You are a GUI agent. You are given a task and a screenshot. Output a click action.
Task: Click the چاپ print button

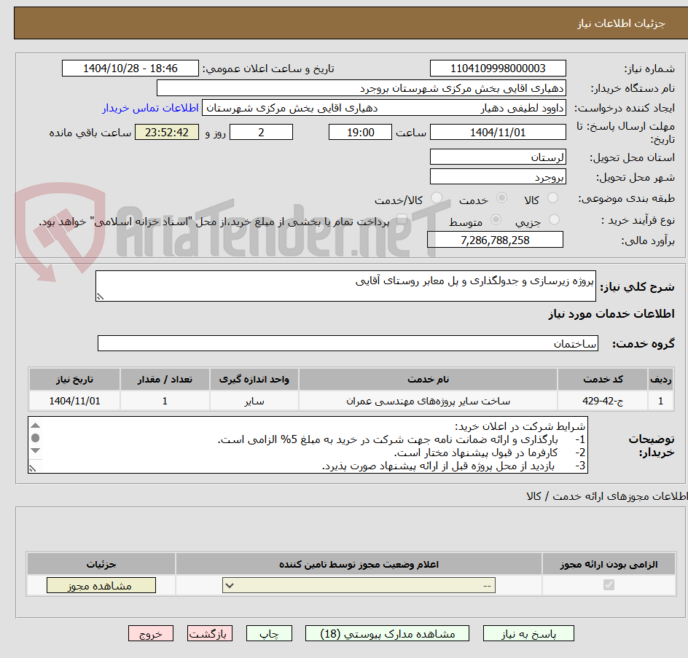coord(269,633)
